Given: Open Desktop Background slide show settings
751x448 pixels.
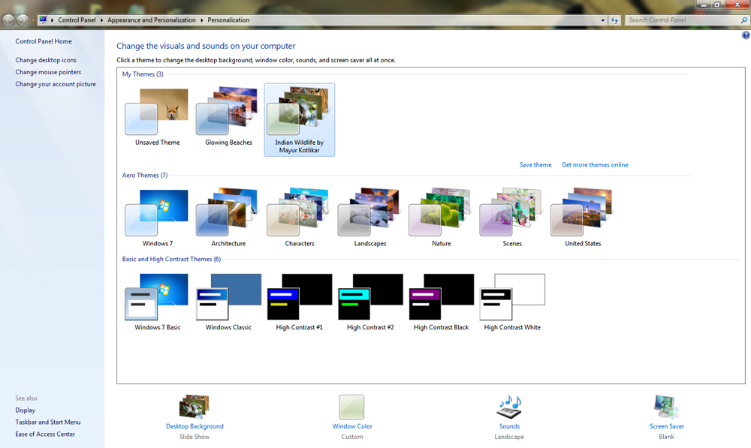Looking at the screenshot, I should point(195,407).
